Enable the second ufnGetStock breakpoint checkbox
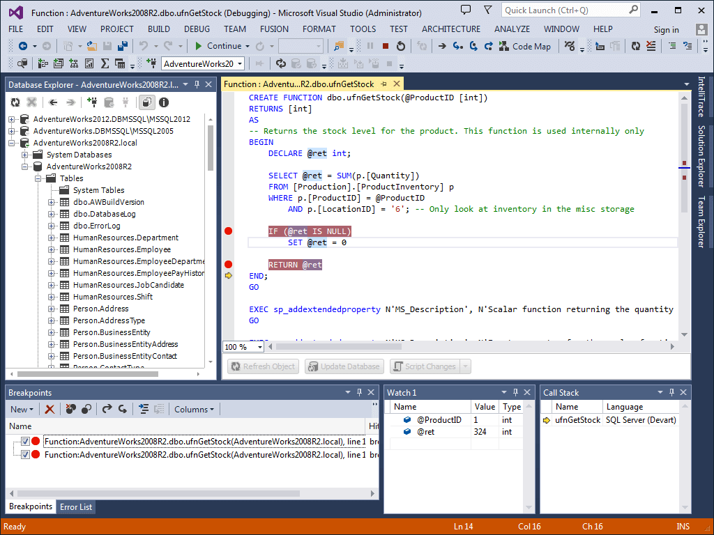The width and height of the screenshot is (714, 535). (x=24, y=453)
